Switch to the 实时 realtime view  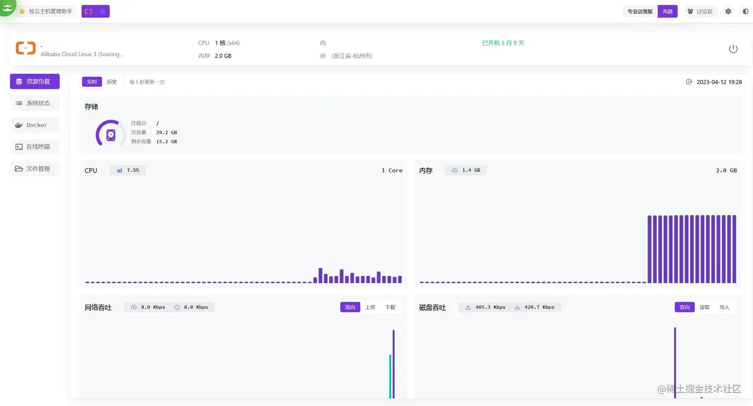tap(92, 82)
